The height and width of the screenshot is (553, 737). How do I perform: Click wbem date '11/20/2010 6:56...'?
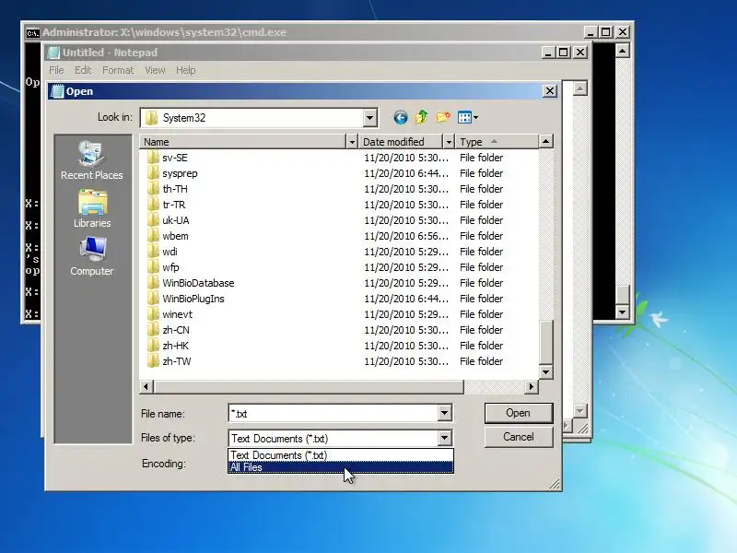click(406, 236)
